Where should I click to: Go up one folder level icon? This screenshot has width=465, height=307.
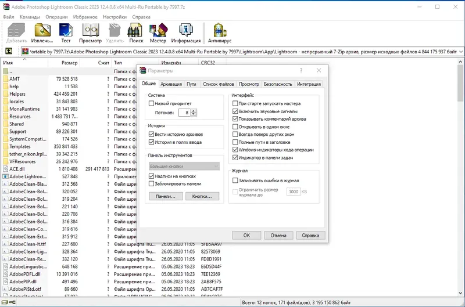9,51
